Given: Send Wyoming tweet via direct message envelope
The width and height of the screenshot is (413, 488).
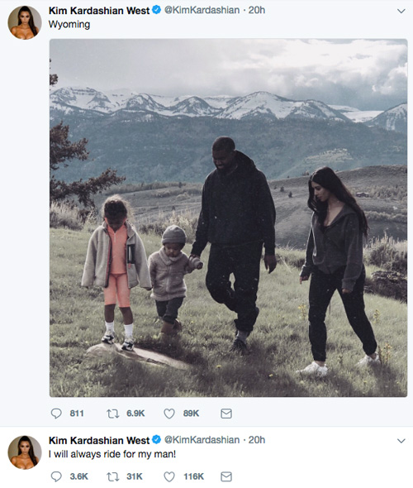Looking at the screenshot, I should click(x=226, y=414).
